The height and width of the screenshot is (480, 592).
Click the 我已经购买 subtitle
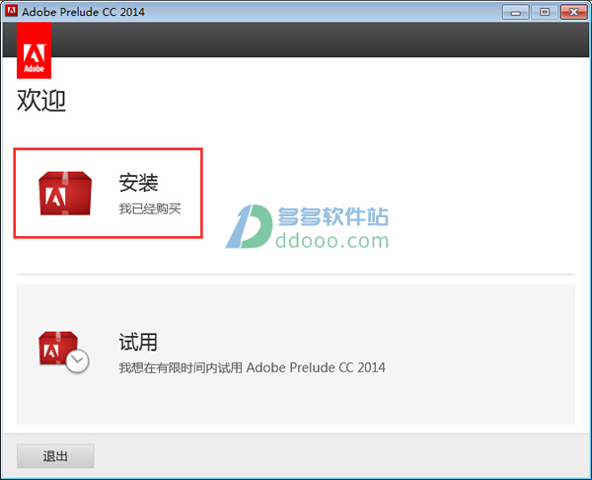(150, 208)
